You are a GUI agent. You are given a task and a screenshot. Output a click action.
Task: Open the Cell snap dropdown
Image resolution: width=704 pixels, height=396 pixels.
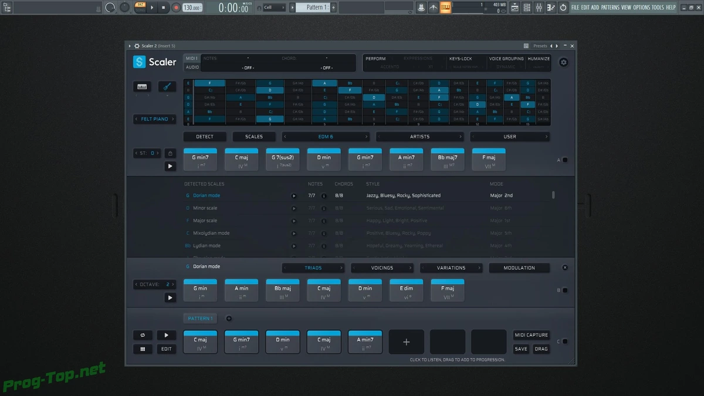[274, 8]
